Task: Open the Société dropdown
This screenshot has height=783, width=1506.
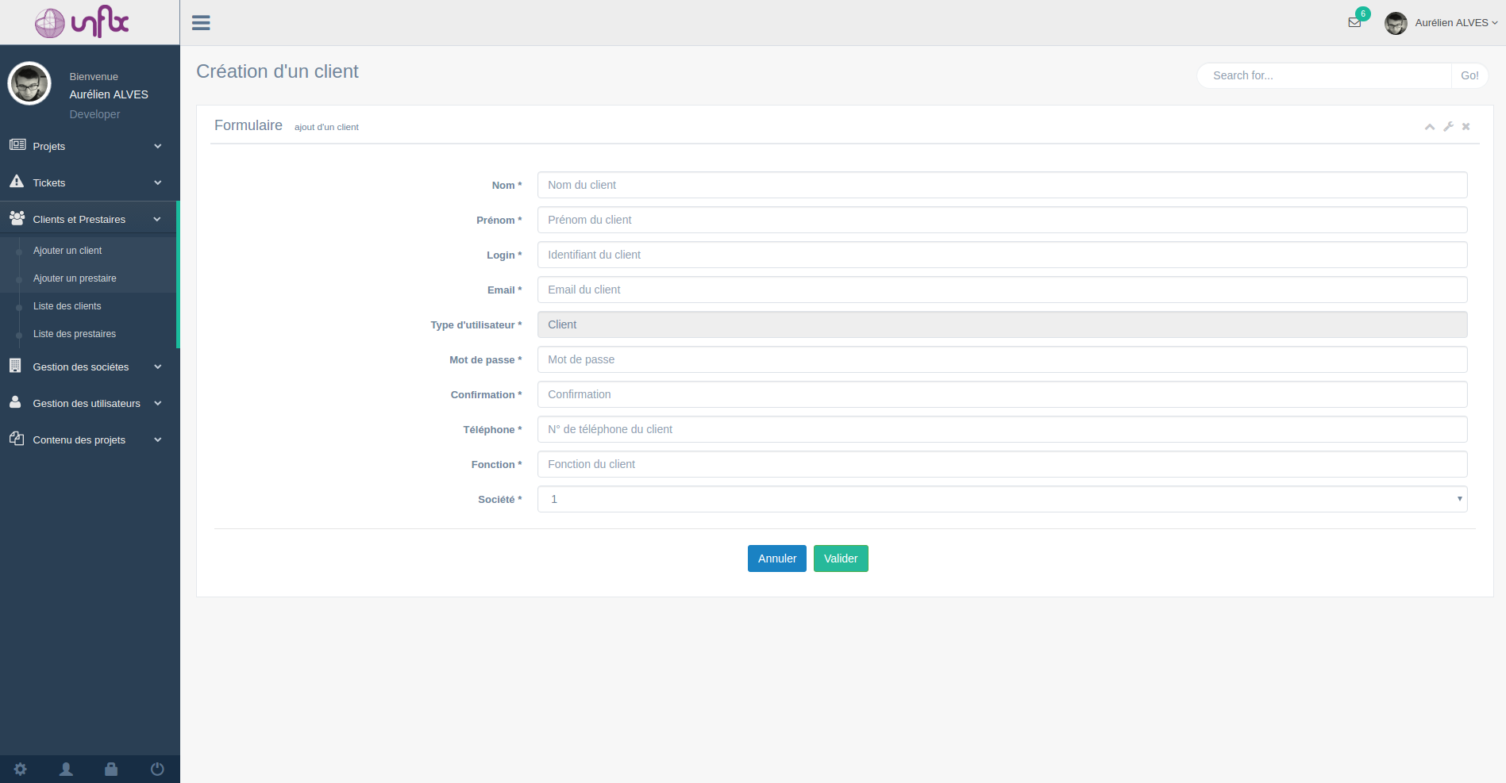Action: (1002, 499)
